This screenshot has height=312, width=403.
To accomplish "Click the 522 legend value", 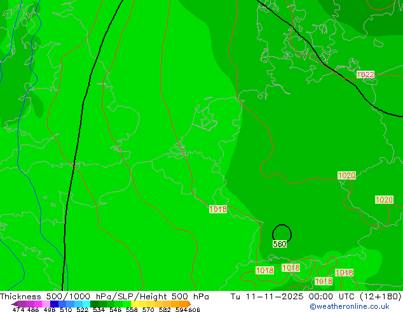I will click(x=82, y=309).
